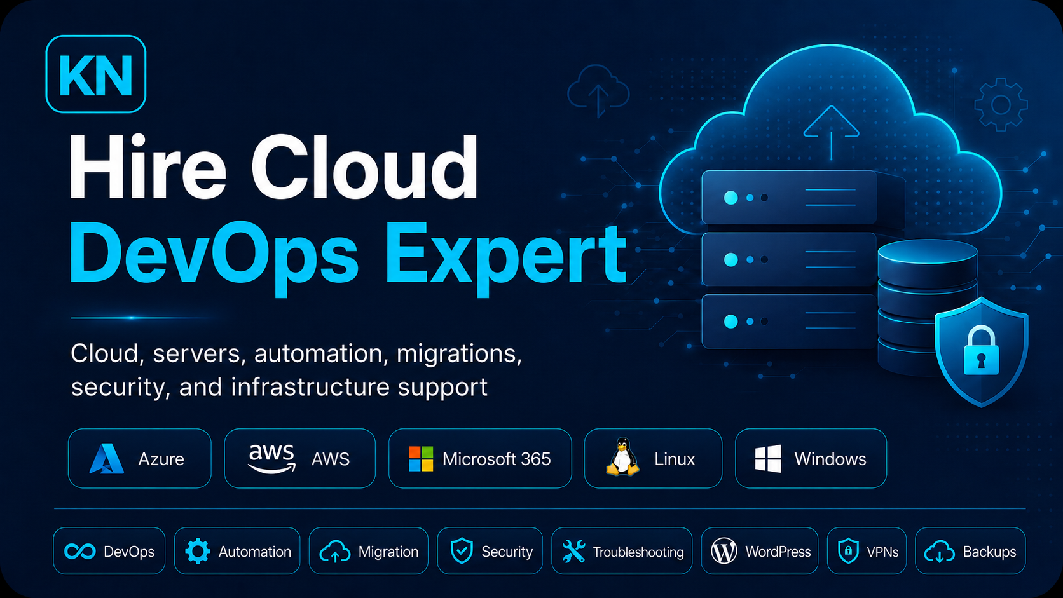
Task: Click the 'DevOps Expert' headline
Action: (348, 257)
